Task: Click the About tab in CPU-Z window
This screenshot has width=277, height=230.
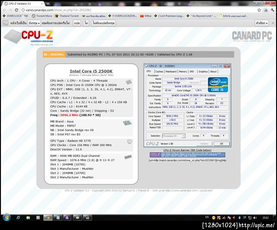Action: [x=213, y=71]
